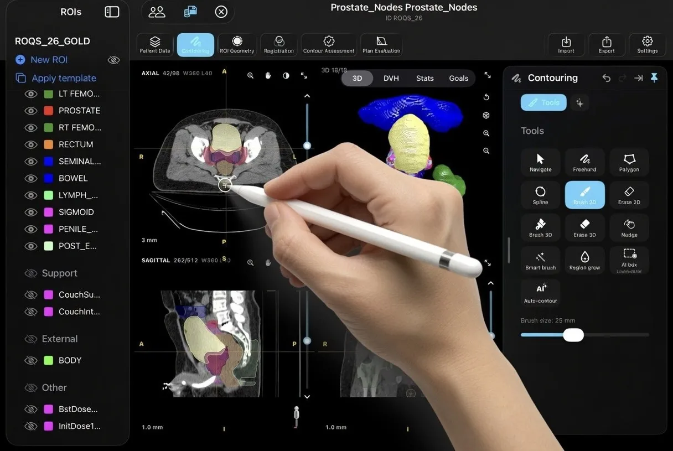The image size is (673, 451).
Task: Select the Polygon tool
Action: [x=629, y=163]
